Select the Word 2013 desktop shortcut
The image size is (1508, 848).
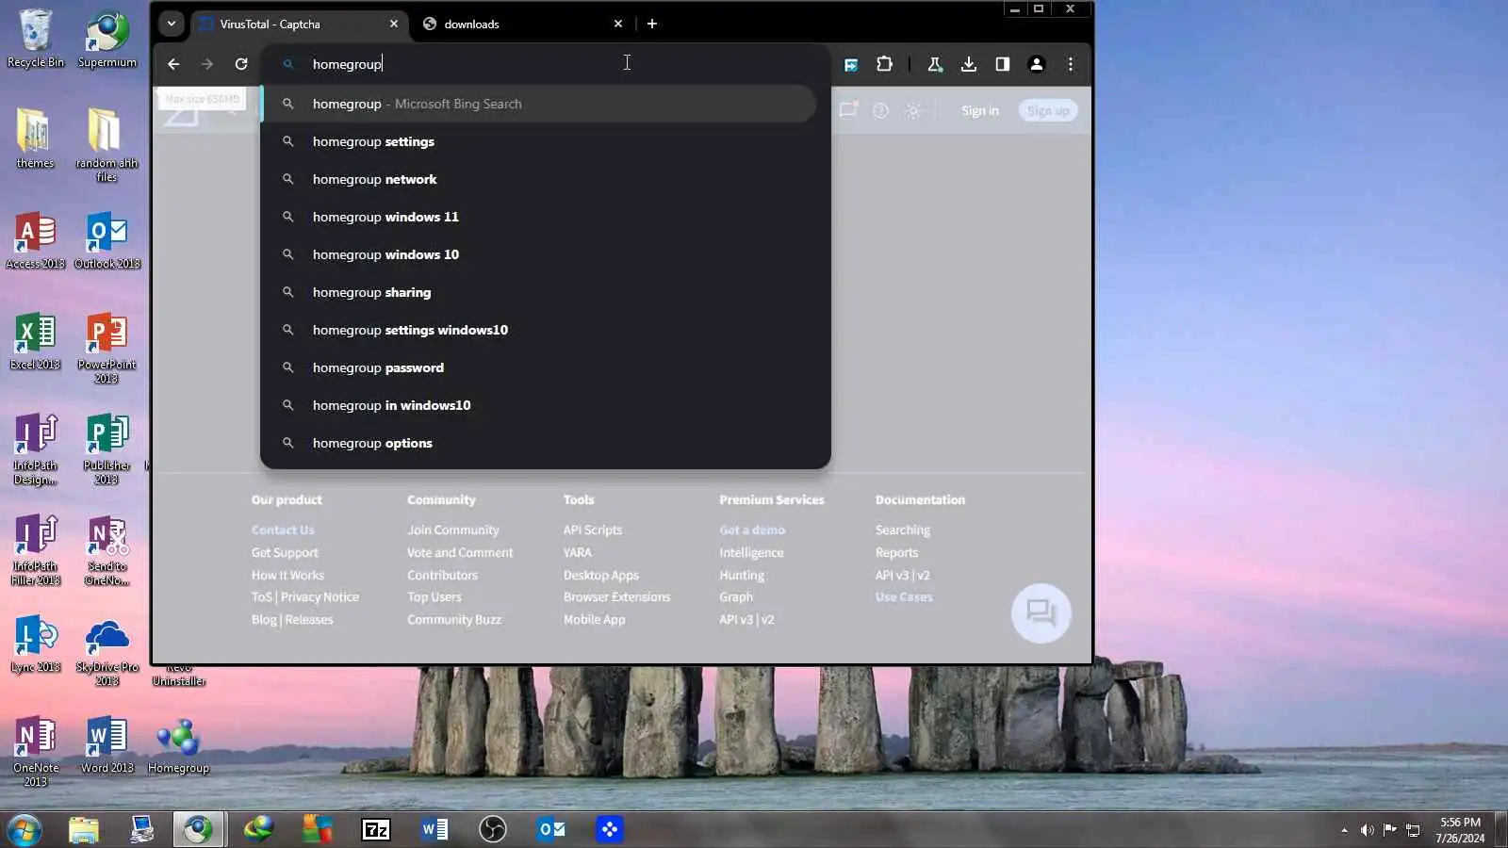[107, 745]
